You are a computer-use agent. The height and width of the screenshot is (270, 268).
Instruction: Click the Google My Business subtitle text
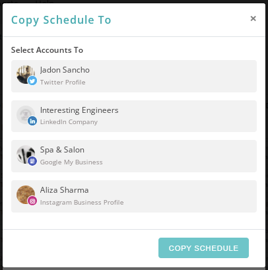(x=71, y=162)
